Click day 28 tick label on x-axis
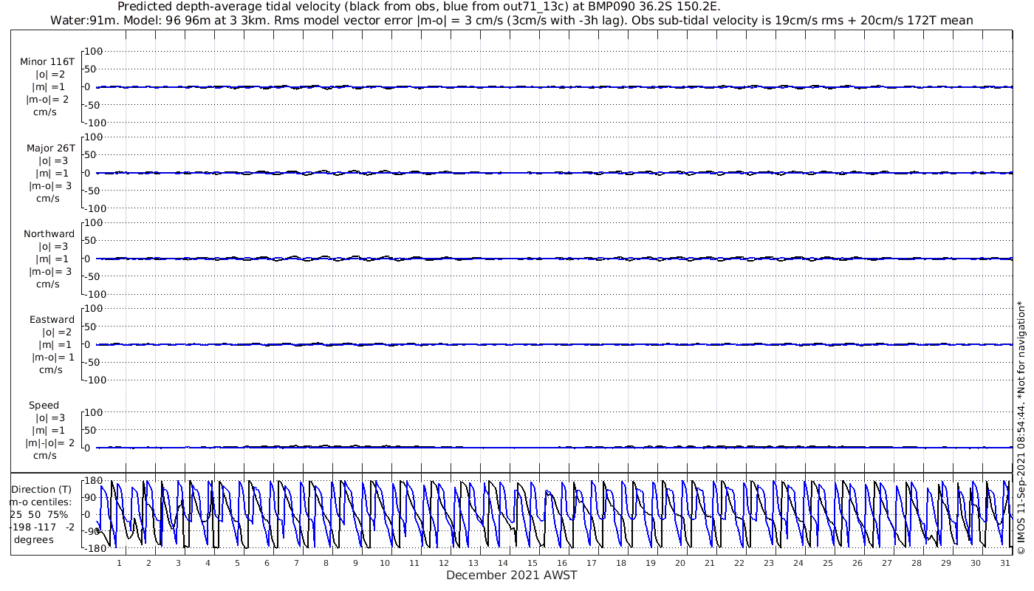 (917, 563)
